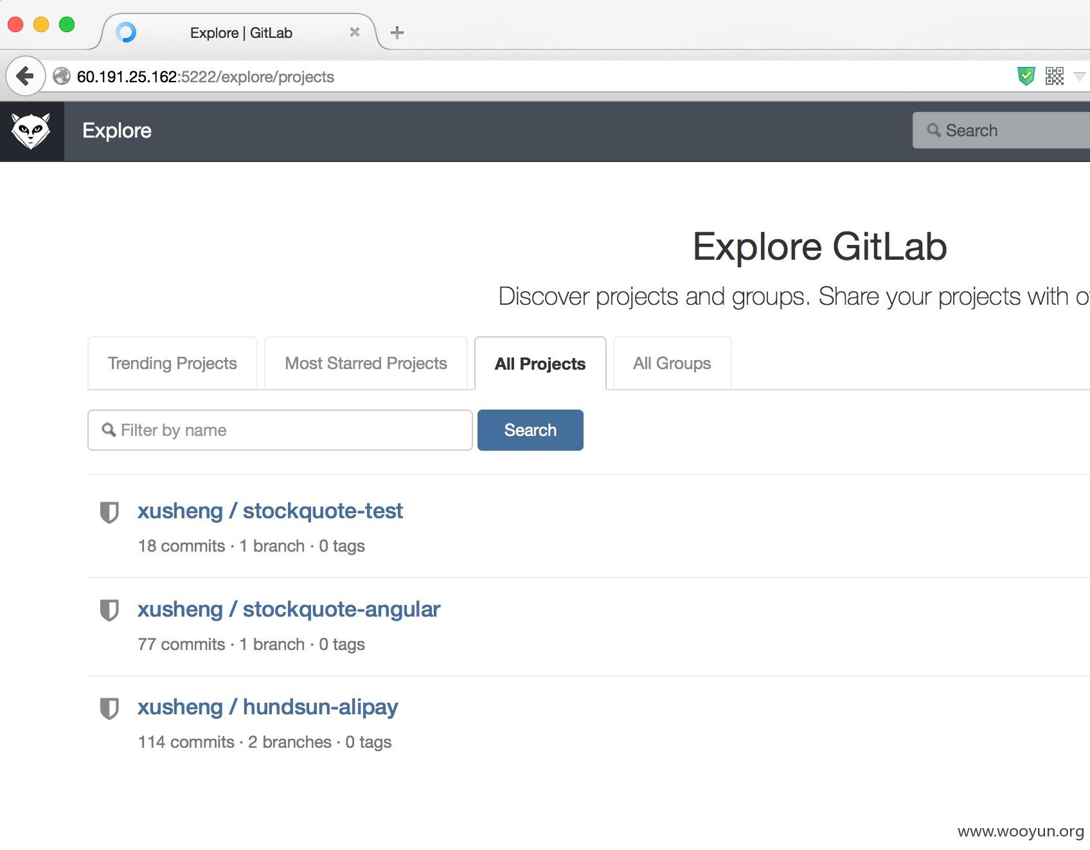Focus the Filter by name field
The height and width of the screenshot is (850, 1090).
click(280, 430)
